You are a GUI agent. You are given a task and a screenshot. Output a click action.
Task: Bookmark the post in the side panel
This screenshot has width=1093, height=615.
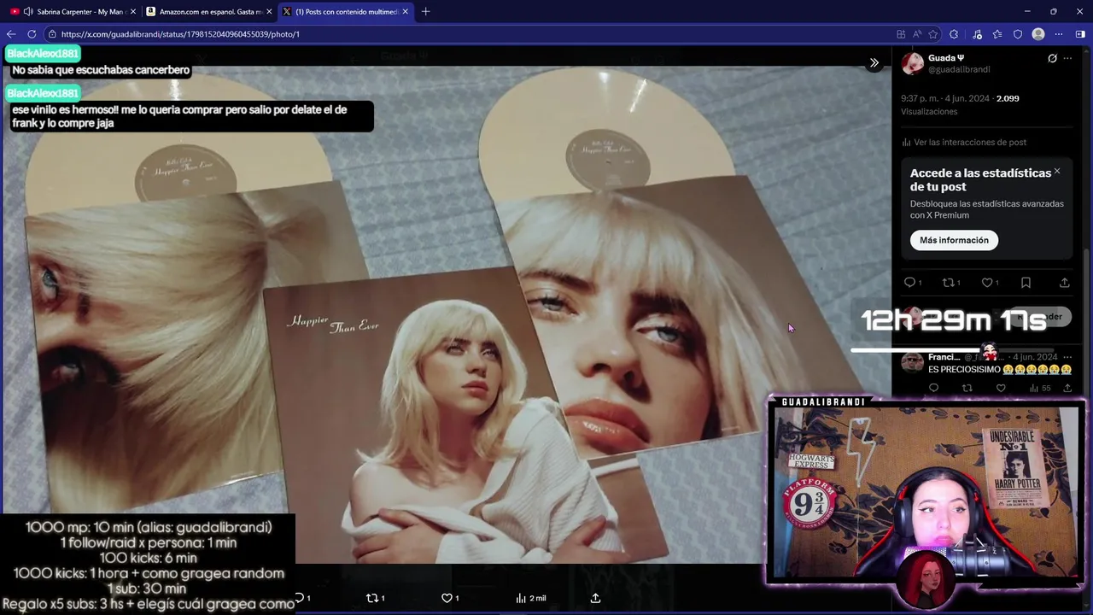(x=1026, y=283)
